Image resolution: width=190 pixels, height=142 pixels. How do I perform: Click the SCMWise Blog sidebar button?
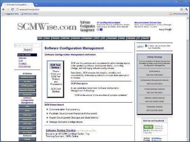pos(27,86)
